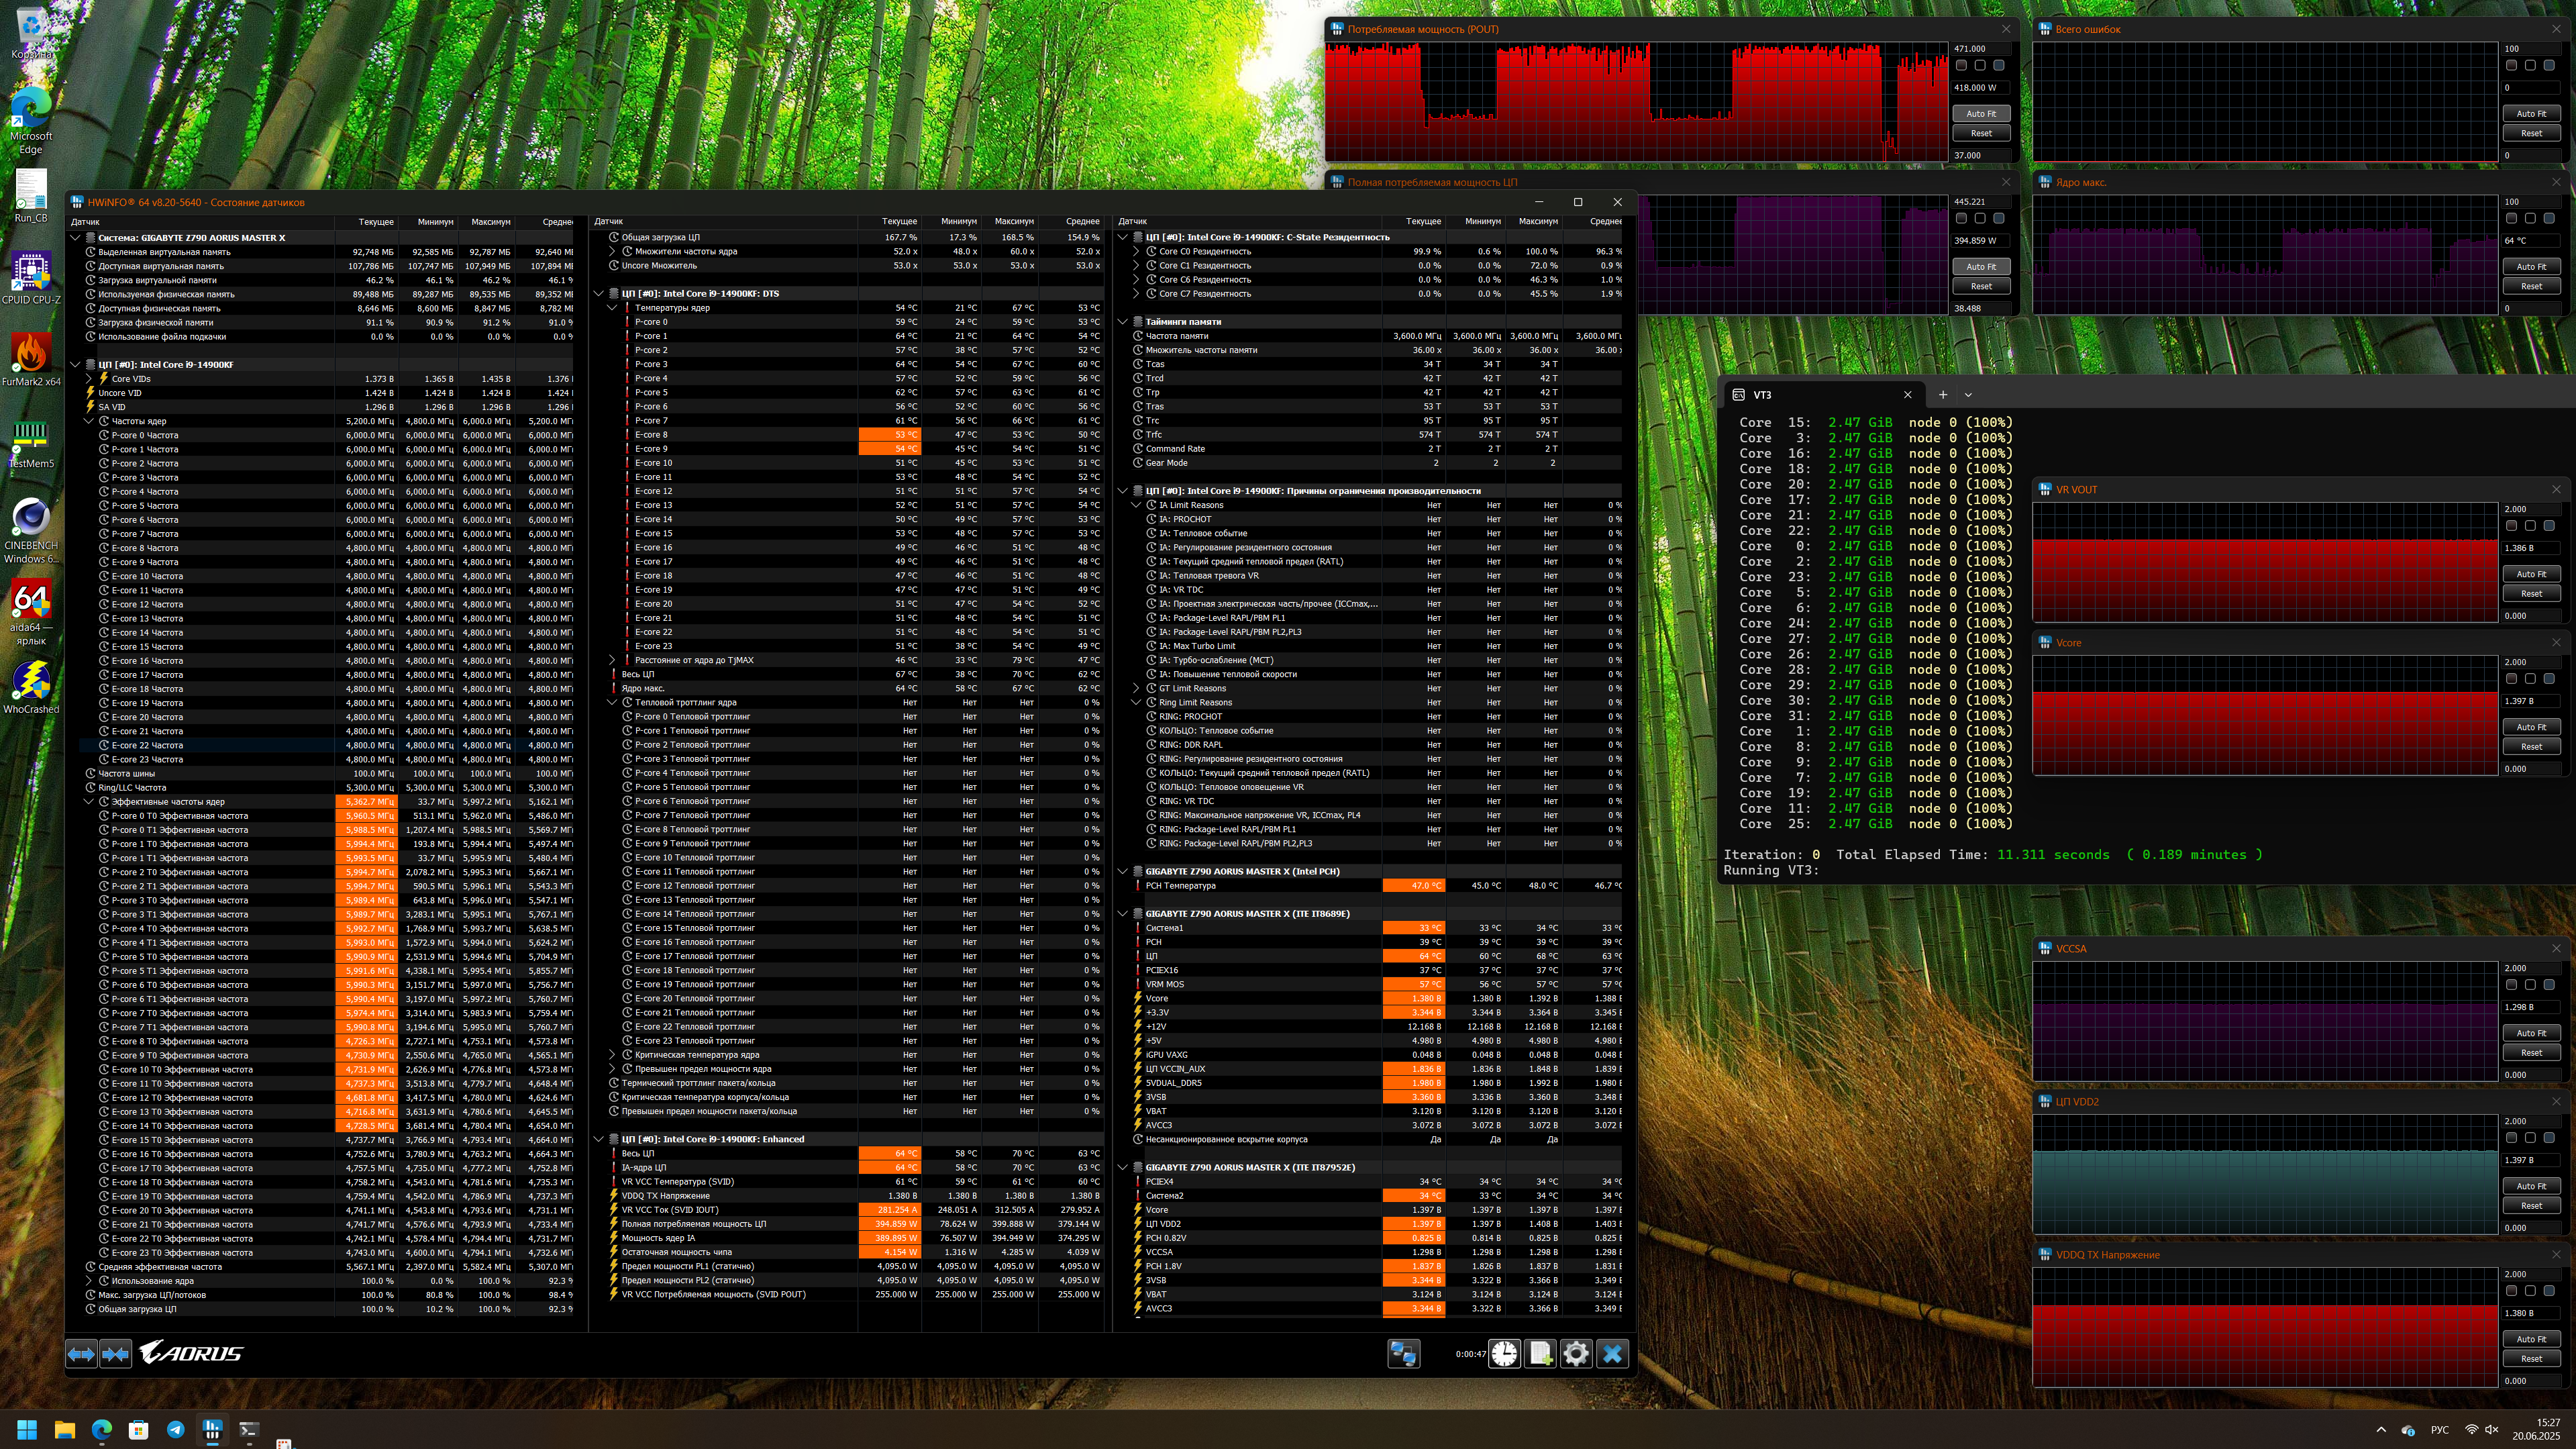This screenshot has width=2576, height=1449.
Task: Toggle middle checkbox in Vcore graph window
Action: [x=2530, y=679]
